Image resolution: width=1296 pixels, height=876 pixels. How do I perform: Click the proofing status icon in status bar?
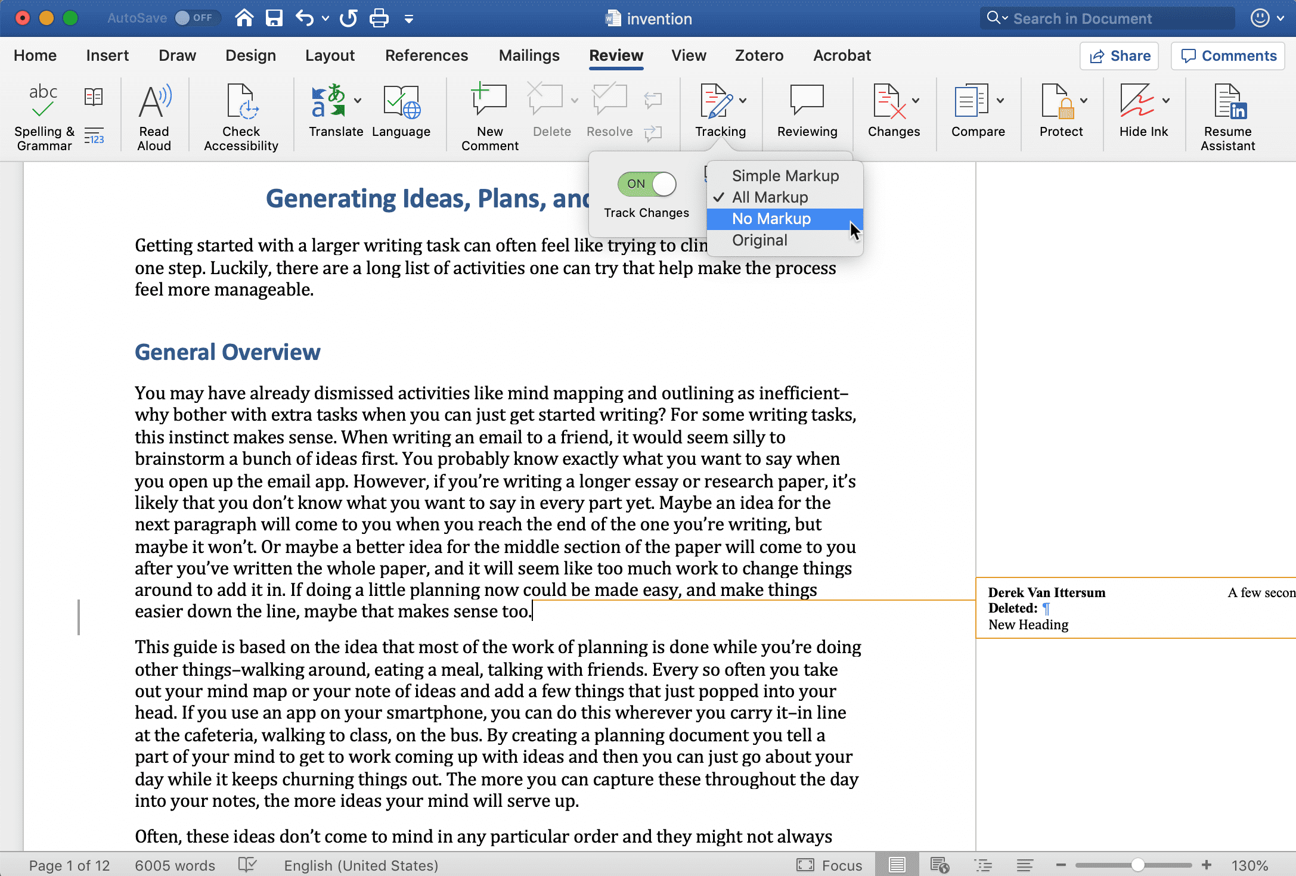coord(247,864)
